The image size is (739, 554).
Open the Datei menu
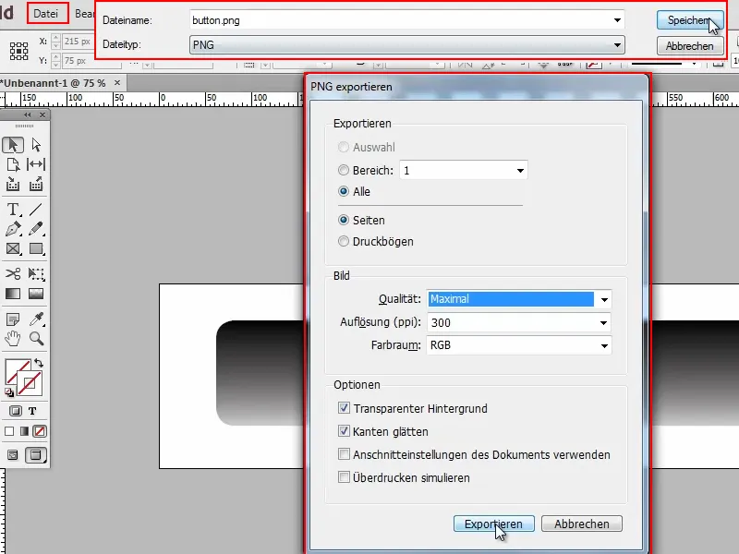click(45, 14)
